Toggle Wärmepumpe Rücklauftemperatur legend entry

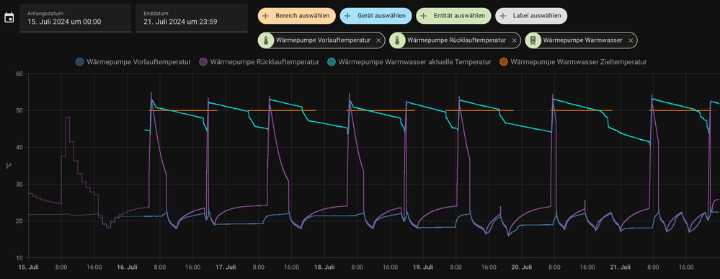click(259, 61)
